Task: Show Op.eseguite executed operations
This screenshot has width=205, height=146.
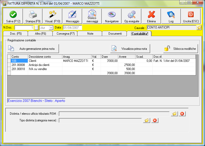Action: click(x=132, y=16)
